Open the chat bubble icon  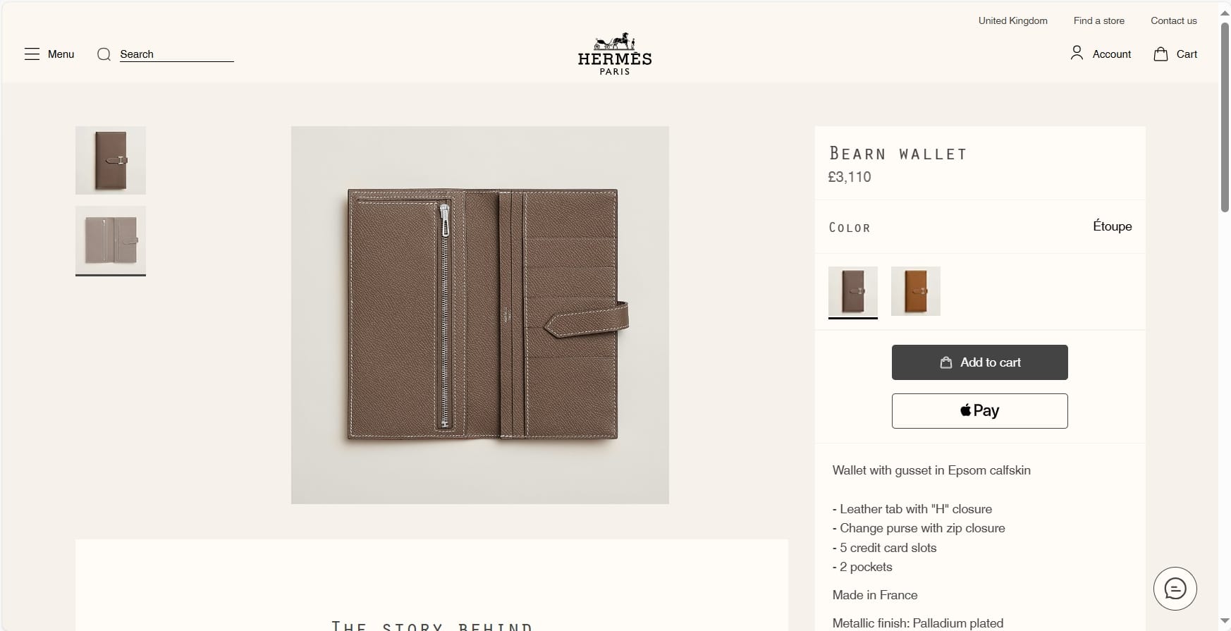tap(1175, 588)
